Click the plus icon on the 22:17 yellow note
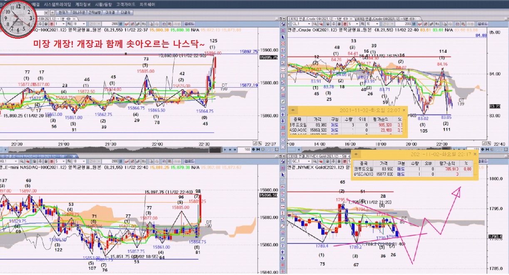509x275 pixels. (357, 155)
